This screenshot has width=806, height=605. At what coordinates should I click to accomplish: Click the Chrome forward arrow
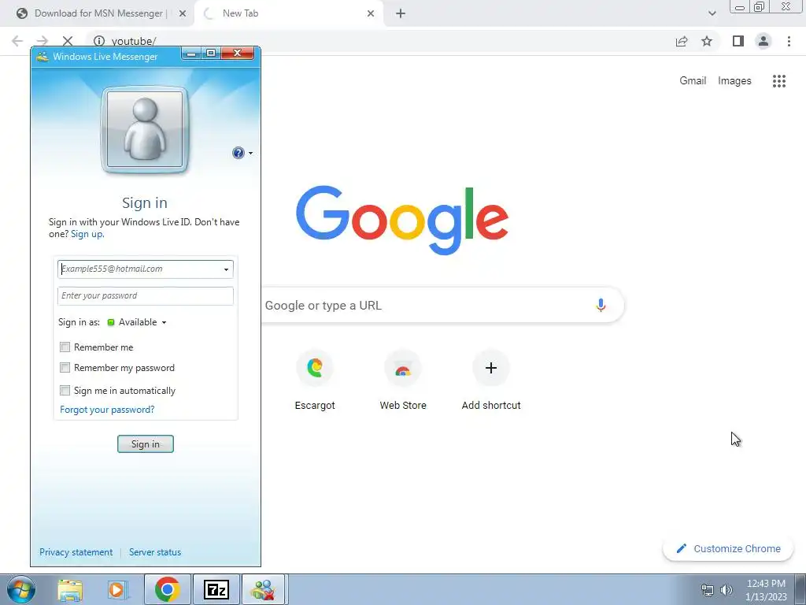[43, 41]
